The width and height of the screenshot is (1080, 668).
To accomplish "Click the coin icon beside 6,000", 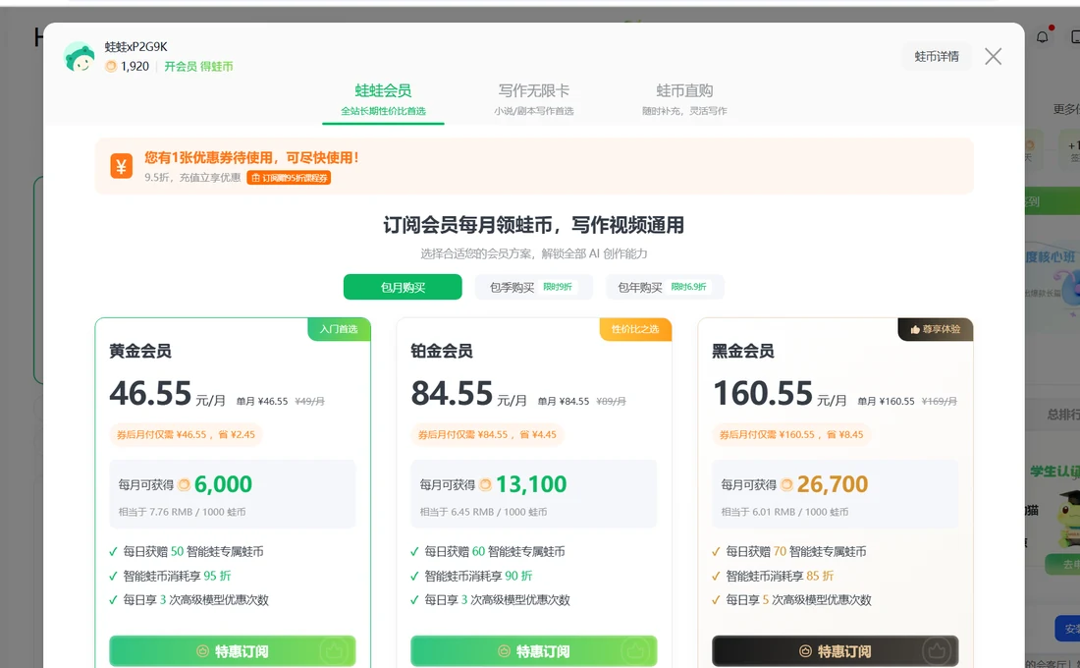I will pyautogui.click(x=184, y=484).
